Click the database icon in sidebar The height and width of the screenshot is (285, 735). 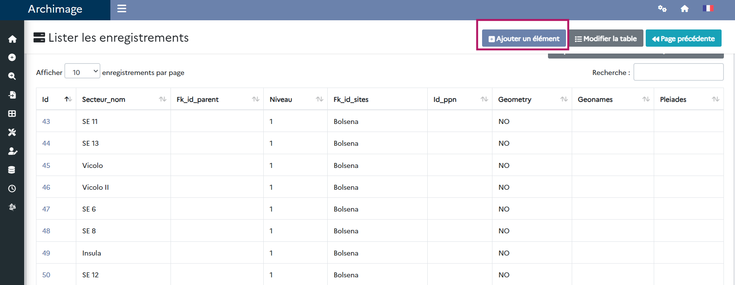pyautogui.click(x=12, y=170)
